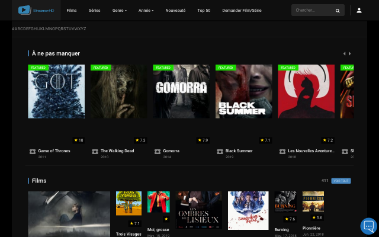
Task: Click the film icon beside The Walking Dead
Action: [95, 152]
